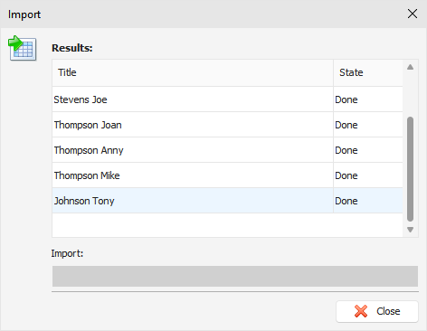Click the Done state for Thompson Anny
This screenshot has height=331, width=427.
346,150
